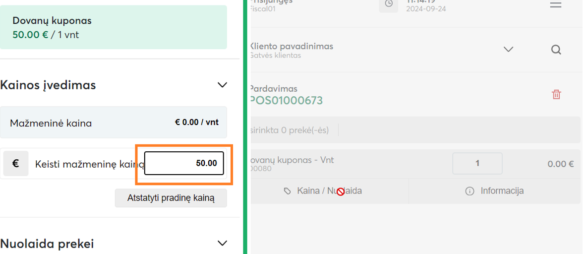
Task: Expand the Nuolaida prekei section
Action: (222, 243)
